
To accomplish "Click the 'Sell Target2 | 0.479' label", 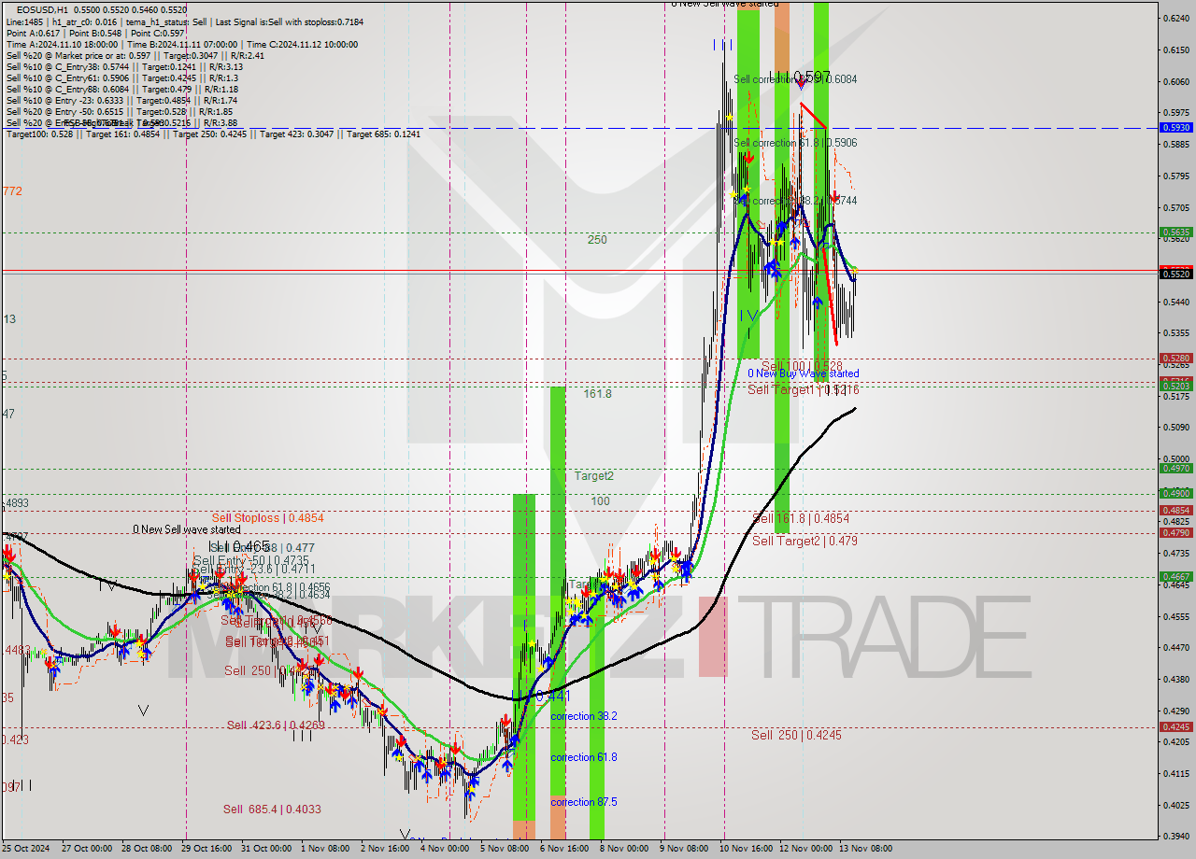I will (804, 541).
